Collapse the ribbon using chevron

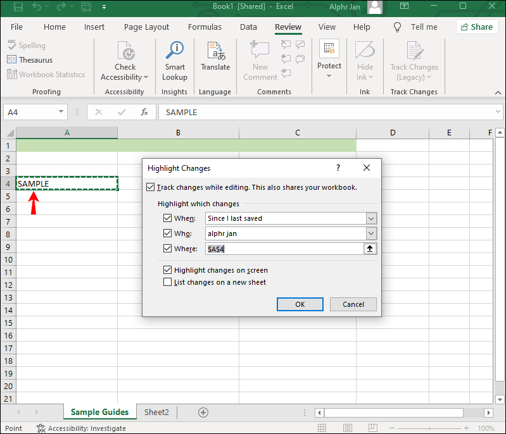(x=498, y=92)
